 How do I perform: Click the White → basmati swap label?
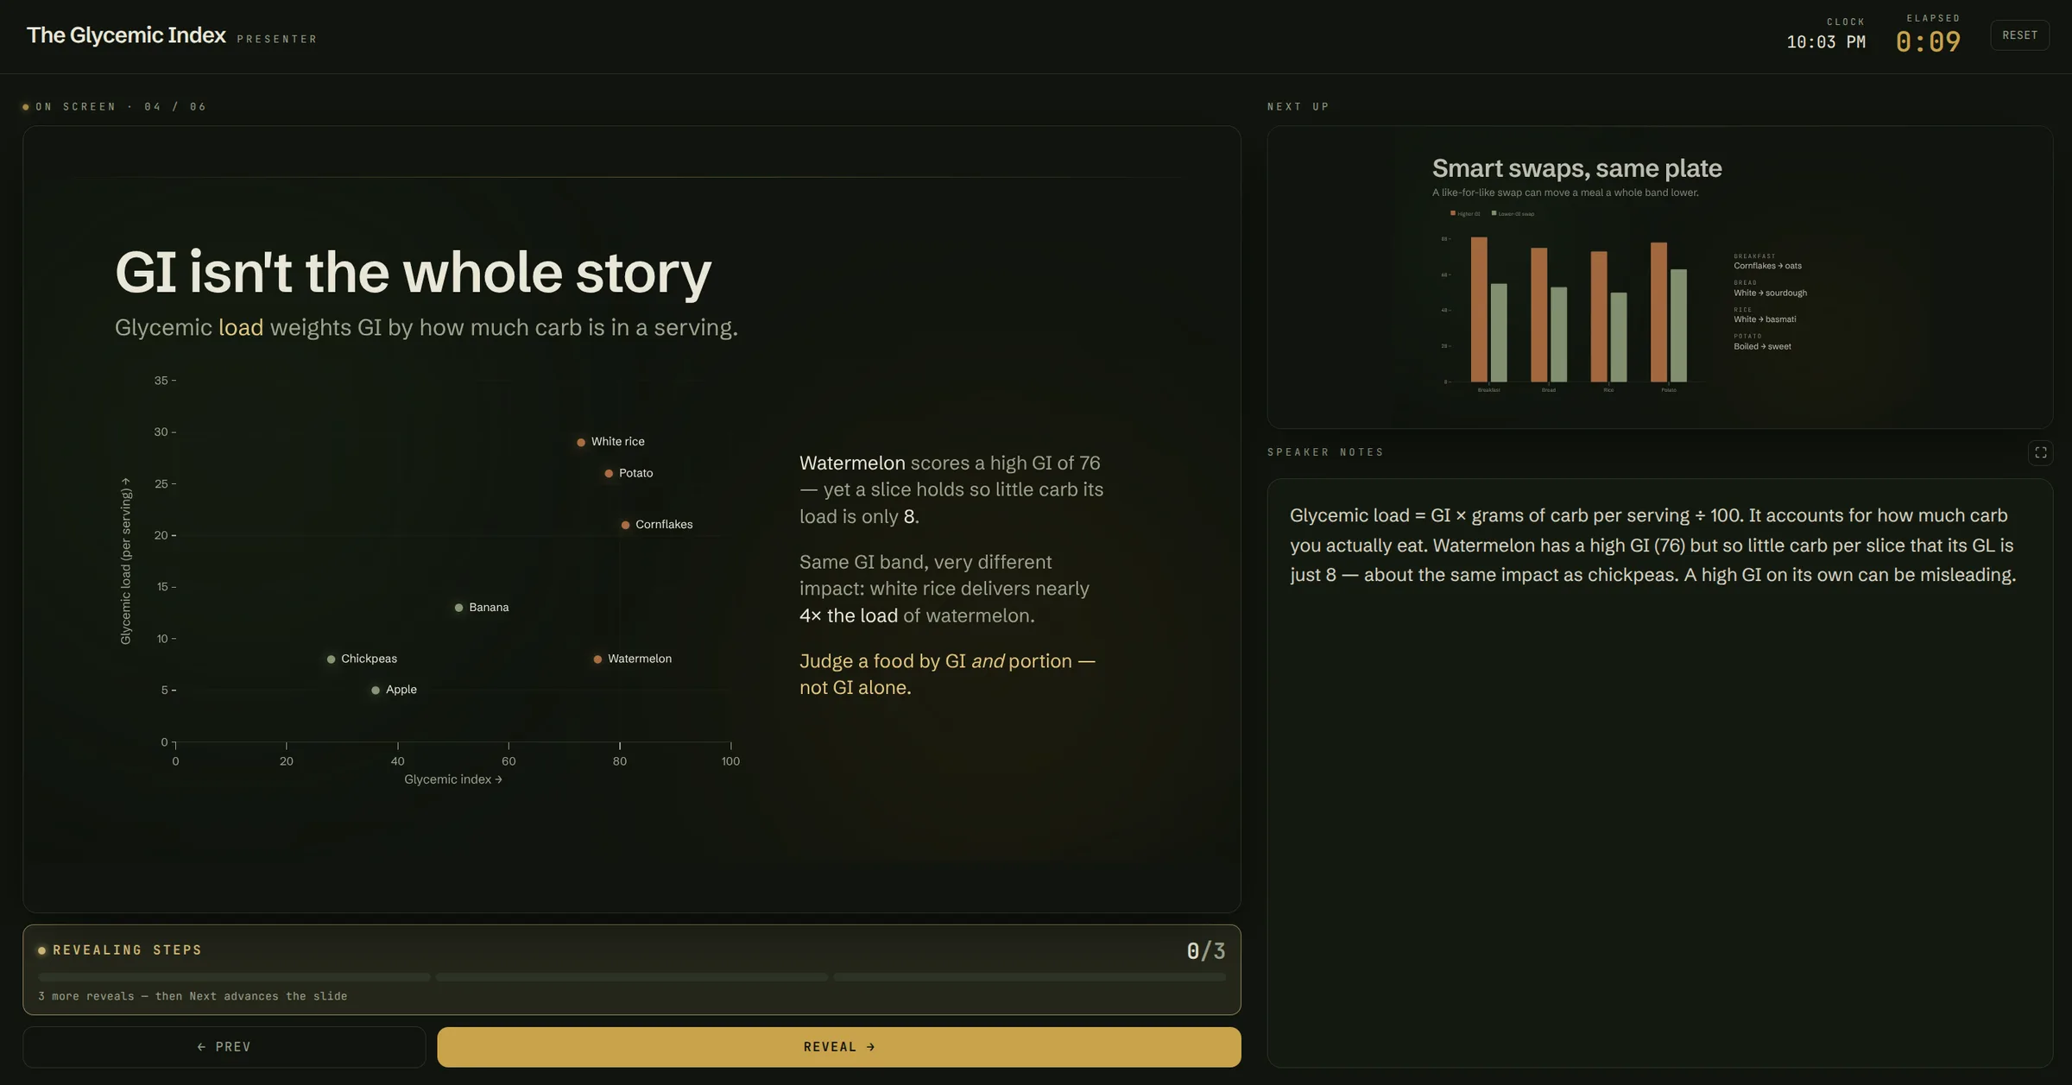click(x=1765, y=319)
